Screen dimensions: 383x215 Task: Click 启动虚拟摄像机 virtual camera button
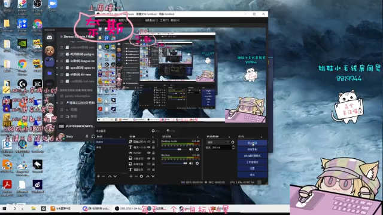point(252,155)
